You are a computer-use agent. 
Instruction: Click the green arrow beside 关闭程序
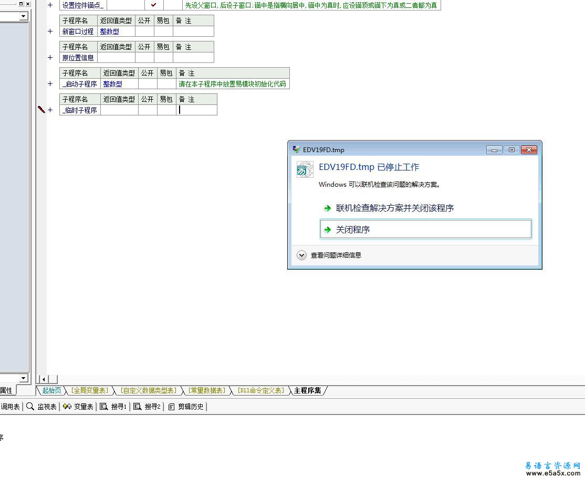point(328,230)
